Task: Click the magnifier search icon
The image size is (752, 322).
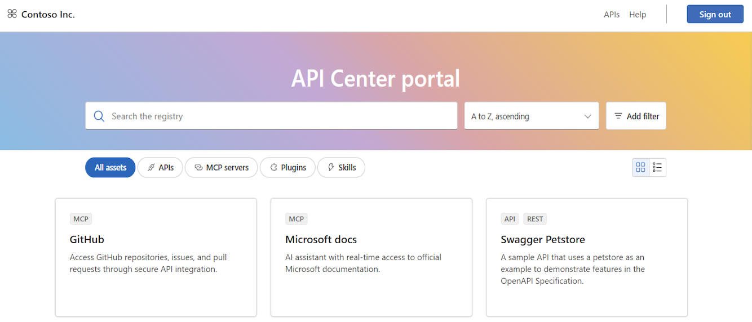Action: 99,116
